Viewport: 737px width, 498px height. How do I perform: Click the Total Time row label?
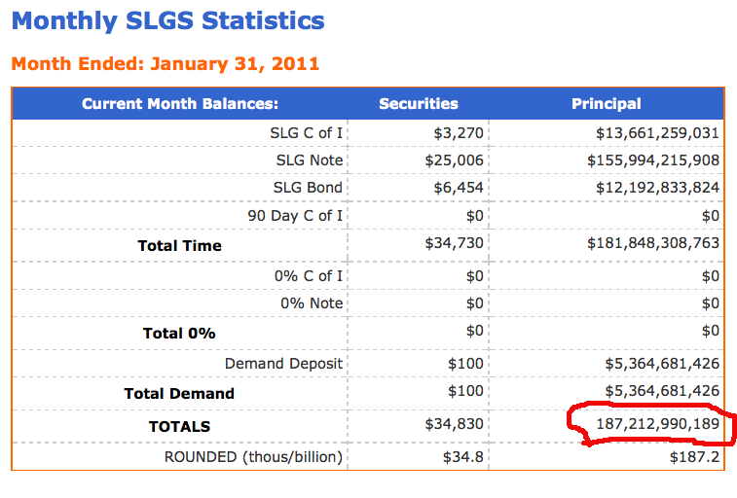click(179, 245)
